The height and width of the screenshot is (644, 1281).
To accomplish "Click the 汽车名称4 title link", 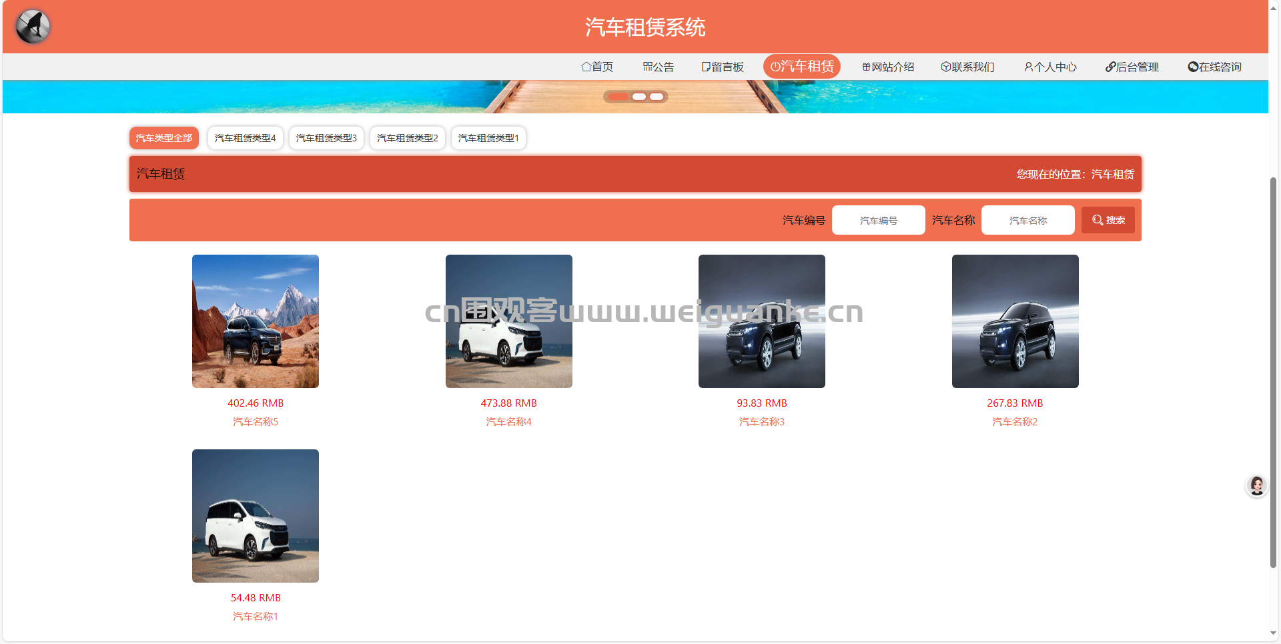I will 509,422.
